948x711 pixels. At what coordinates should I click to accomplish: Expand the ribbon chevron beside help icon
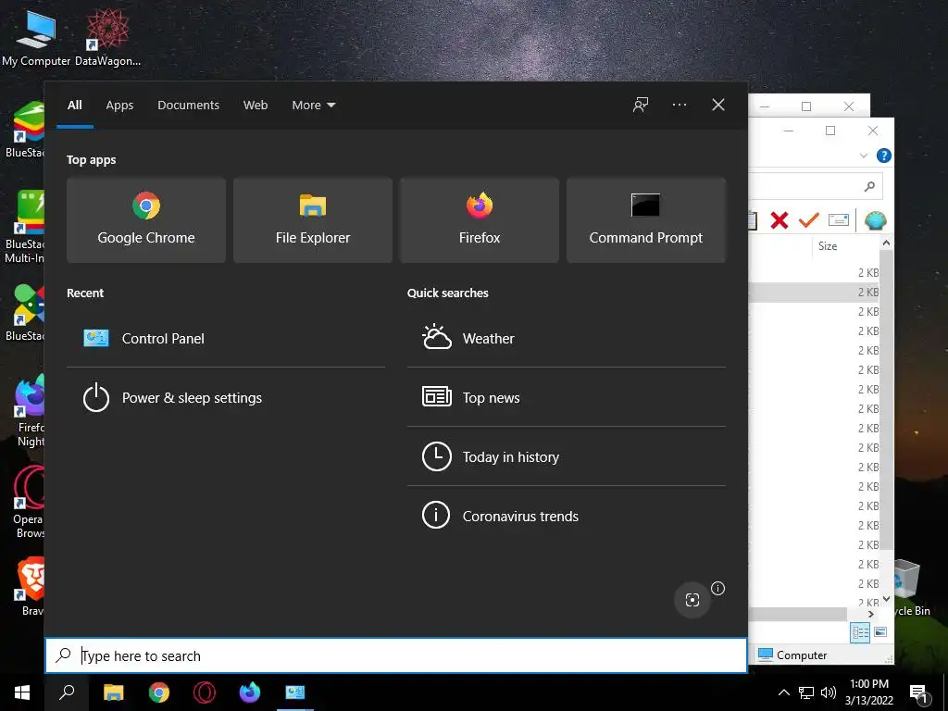pyautogui.click(x=864, y=156)
